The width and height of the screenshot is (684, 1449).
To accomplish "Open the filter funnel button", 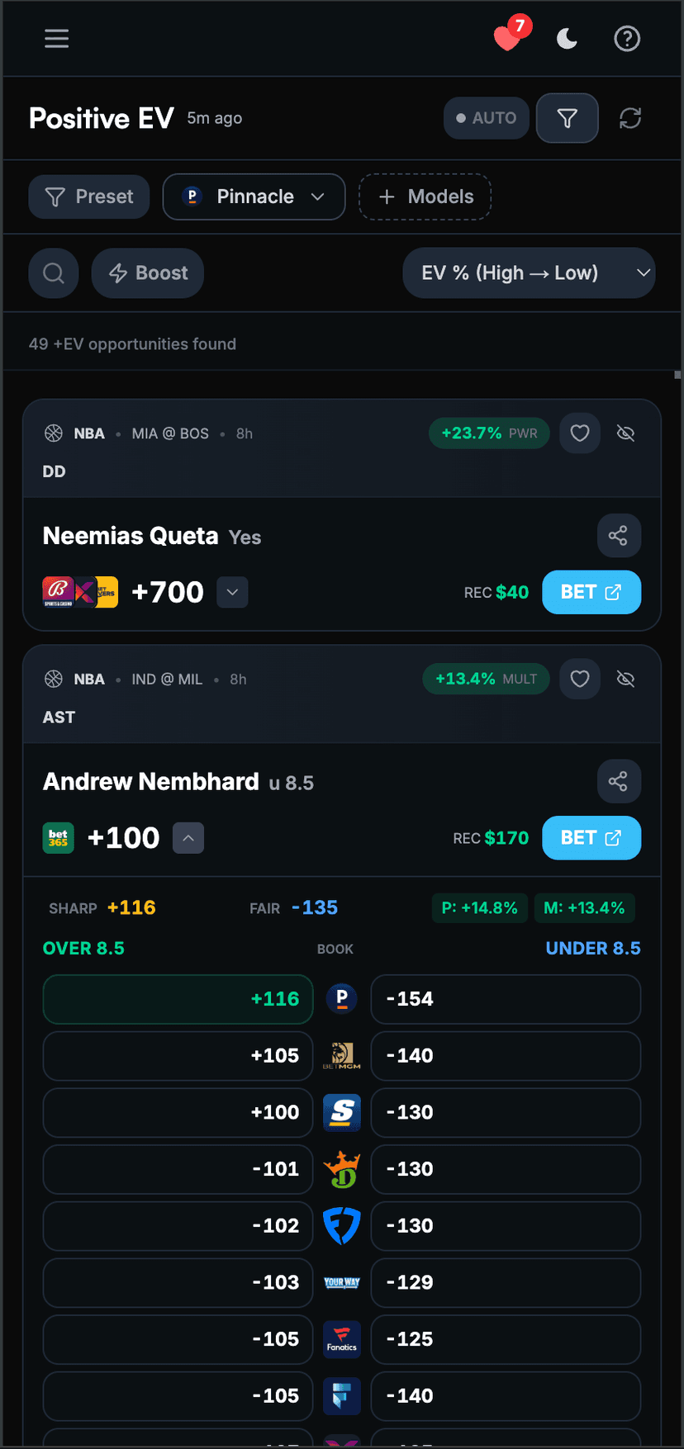I will [567, 118].
